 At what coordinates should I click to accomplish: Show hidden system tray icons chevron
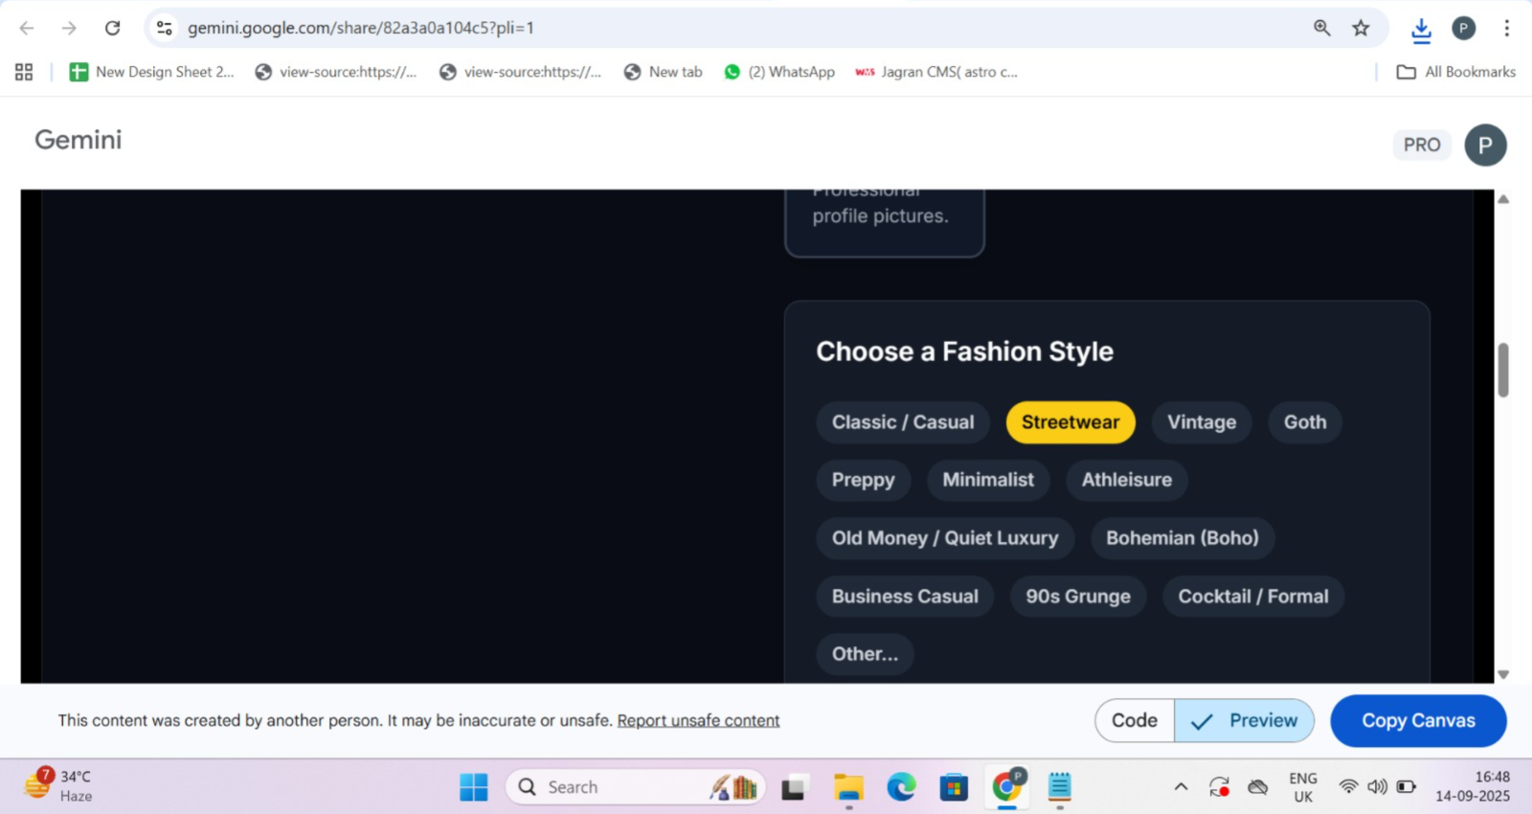pos(1181,787)
